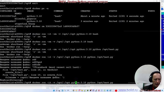Image resolution: width=164 pixels, height=92 pixels.
Task: Maximize the terminal window
Action: point(157,1)
